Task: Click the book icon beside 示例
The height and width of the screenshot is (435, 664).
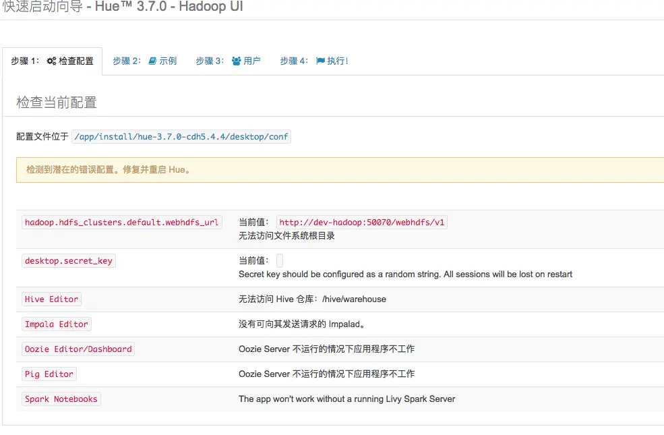Action: pos(152,61)
